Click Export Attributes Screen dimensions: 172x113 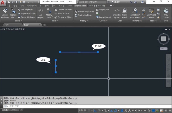pyautogui.click(x=27, y=17)
